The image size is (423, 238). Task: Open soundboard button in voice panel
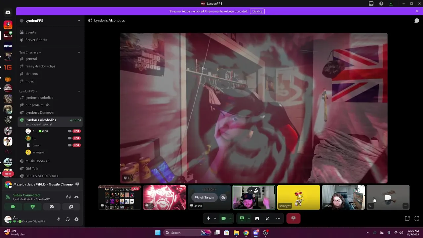(x=71, y=207)
